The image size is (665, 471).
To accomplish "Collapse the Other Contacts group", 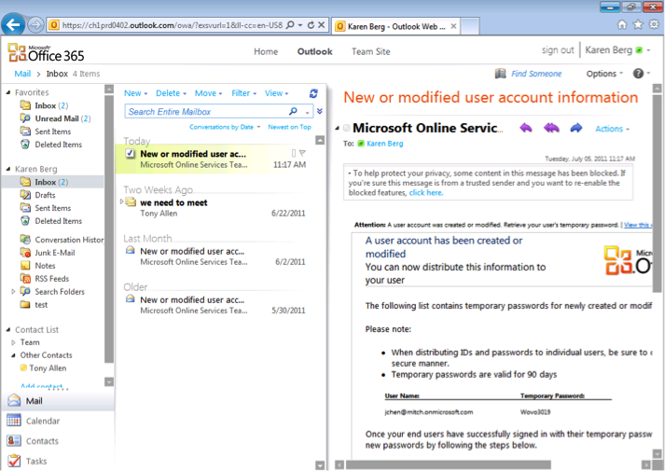I will (13, 355).
